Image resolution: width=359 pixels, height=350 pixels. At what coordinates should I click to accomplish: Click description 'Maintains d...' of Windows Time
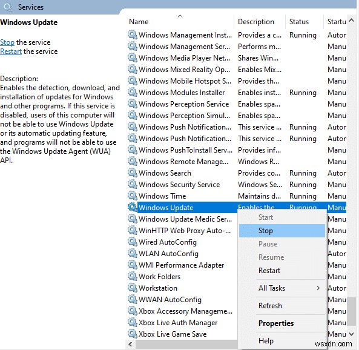coord(259,196)
